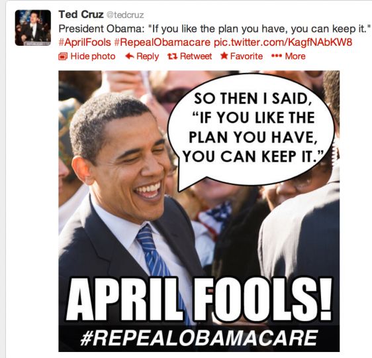This screenshot has width=372, height=358.
Task: Mark tweet as Favorite via label
Action: tap(246, 56)
